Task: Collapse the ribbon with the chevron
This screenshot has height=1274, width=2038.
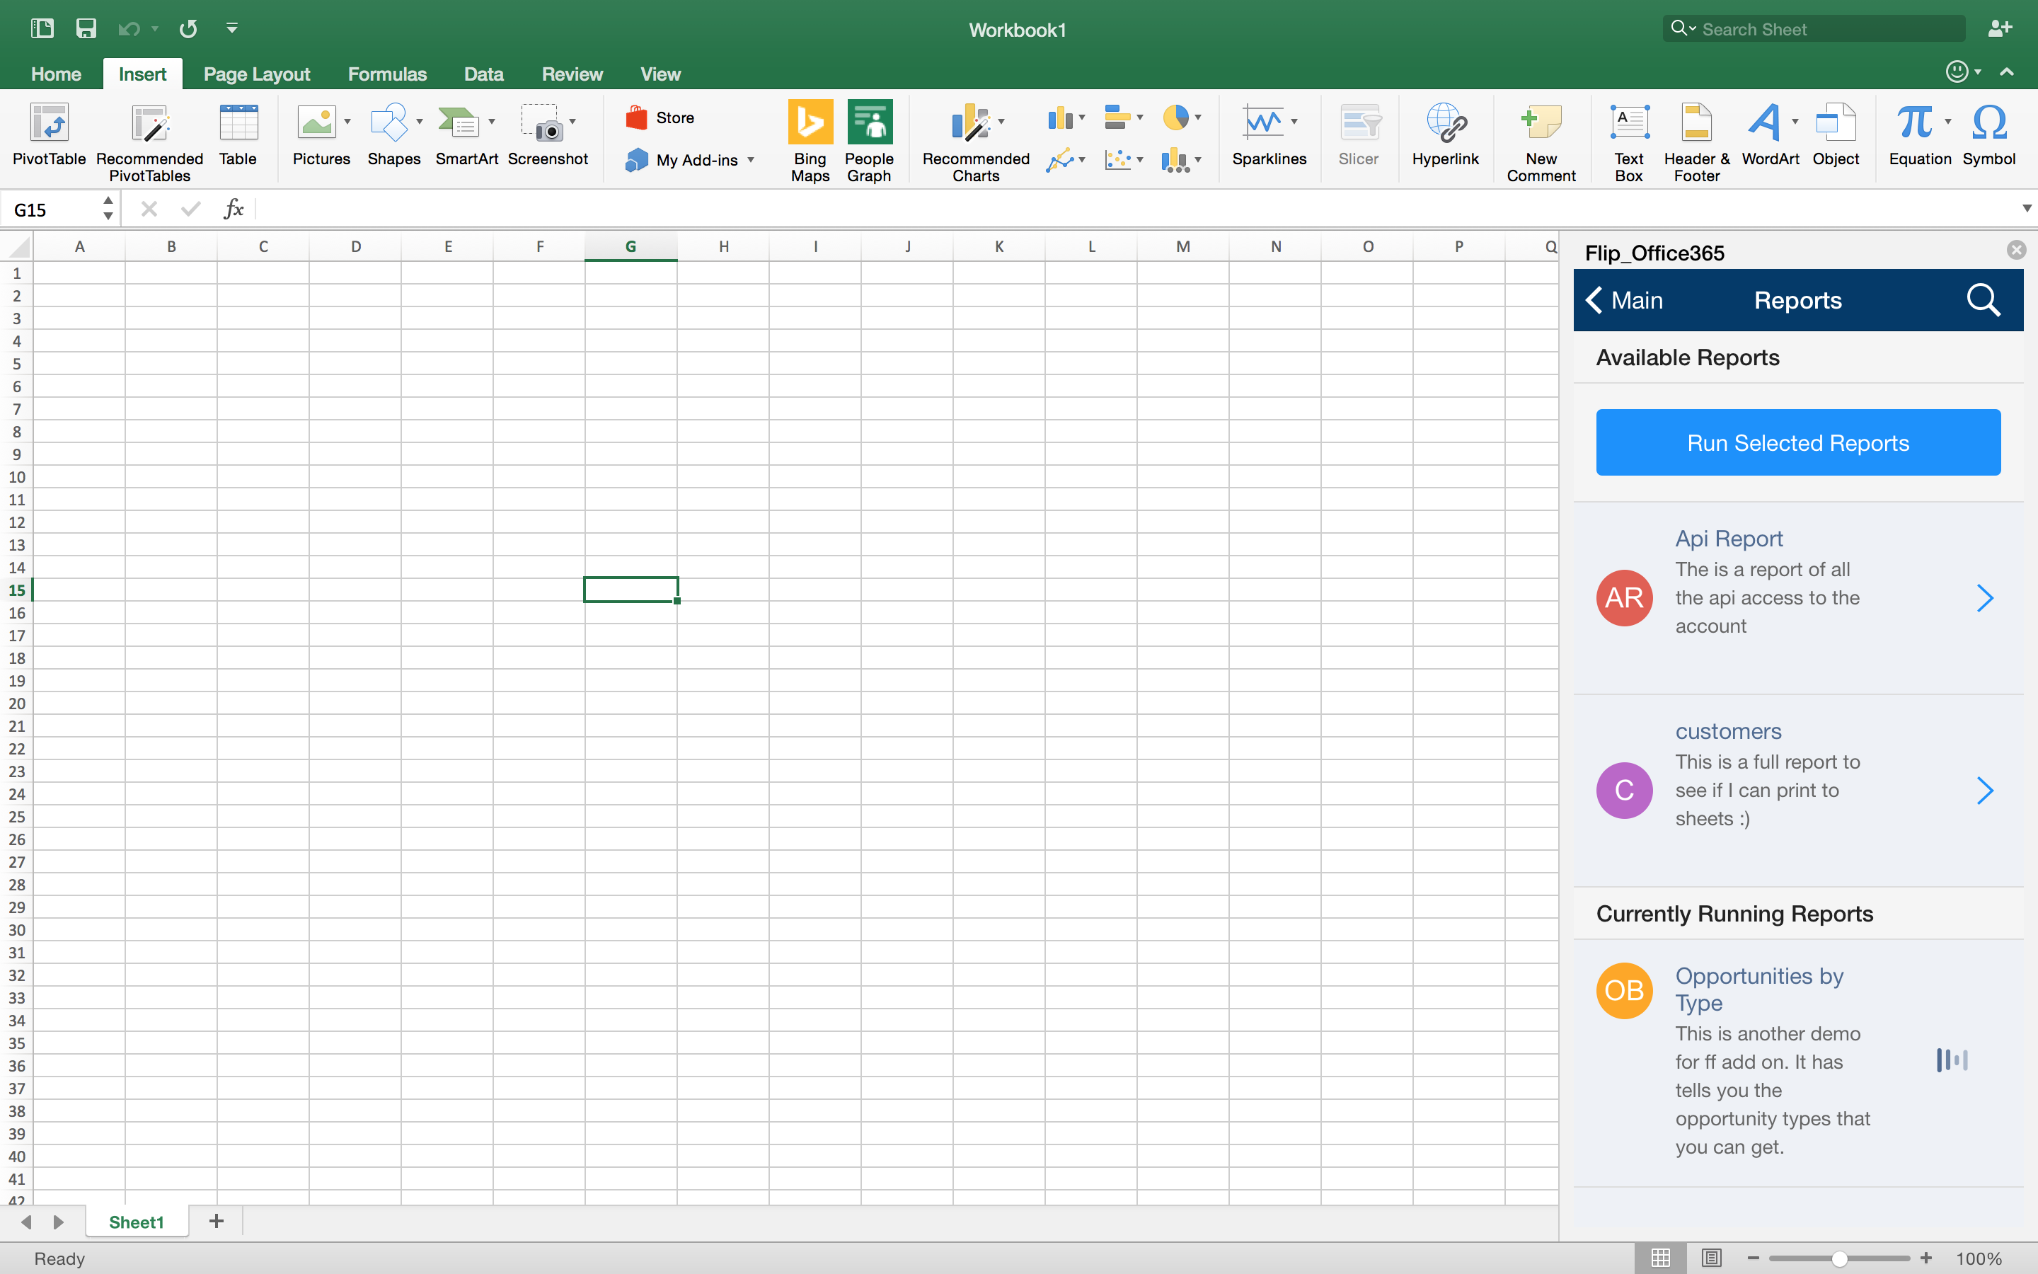Action: (x=2007, y=72)
